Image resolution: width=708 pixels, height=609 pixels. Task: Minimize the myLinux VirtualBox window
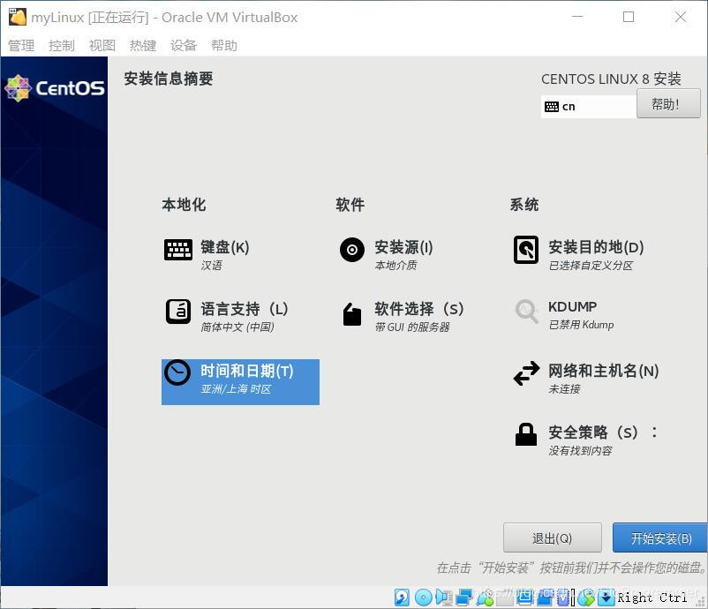pyautogui.click(x=577, y=17)
